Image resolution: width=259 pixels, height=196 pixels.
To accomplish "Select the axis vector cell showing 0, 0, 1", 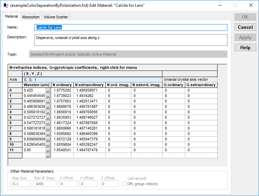I will [x=92, y=79].
